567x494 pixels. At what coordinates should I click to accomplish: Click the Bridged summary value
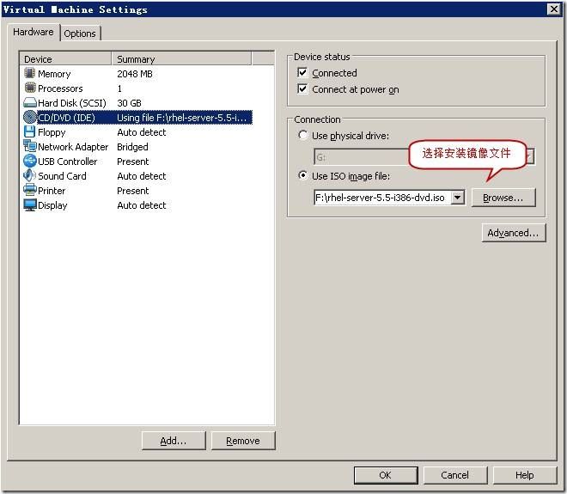[x=132, y=147]
